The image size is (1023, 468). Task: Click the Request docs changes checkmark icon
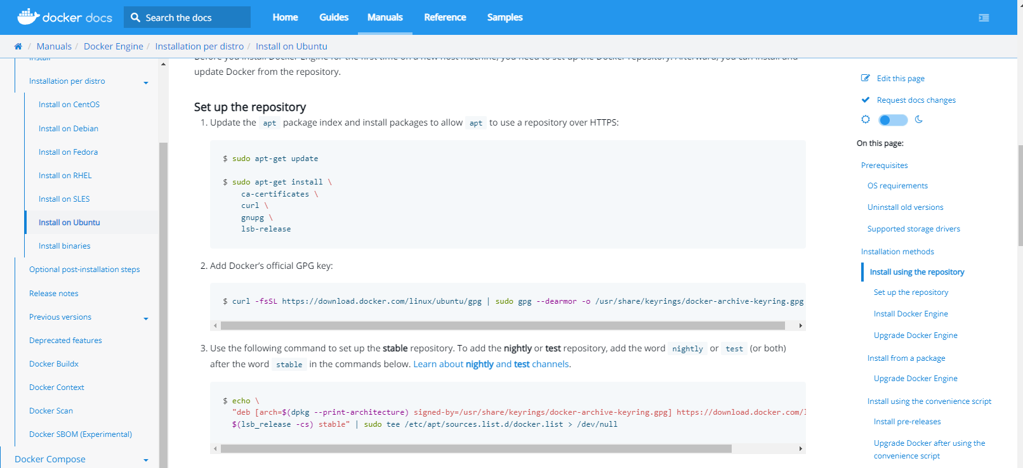tap(866, 100)
